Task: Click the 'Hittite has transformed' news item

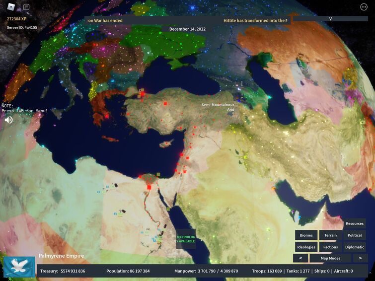Action: point(255,20)
